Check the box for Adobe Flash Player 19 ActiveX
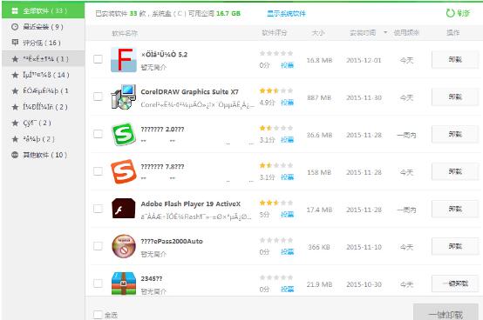Image resolution: width=483 pixels, height=320 pixels. (x=98, y=209)
